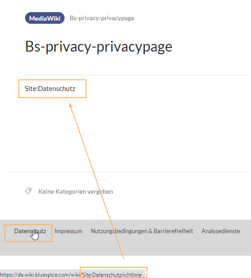The height and width of the screenshot is (278, 251).
Task: Click the de.wiki.bluespice.com URL in the status bar
Action: click(71, 274)
